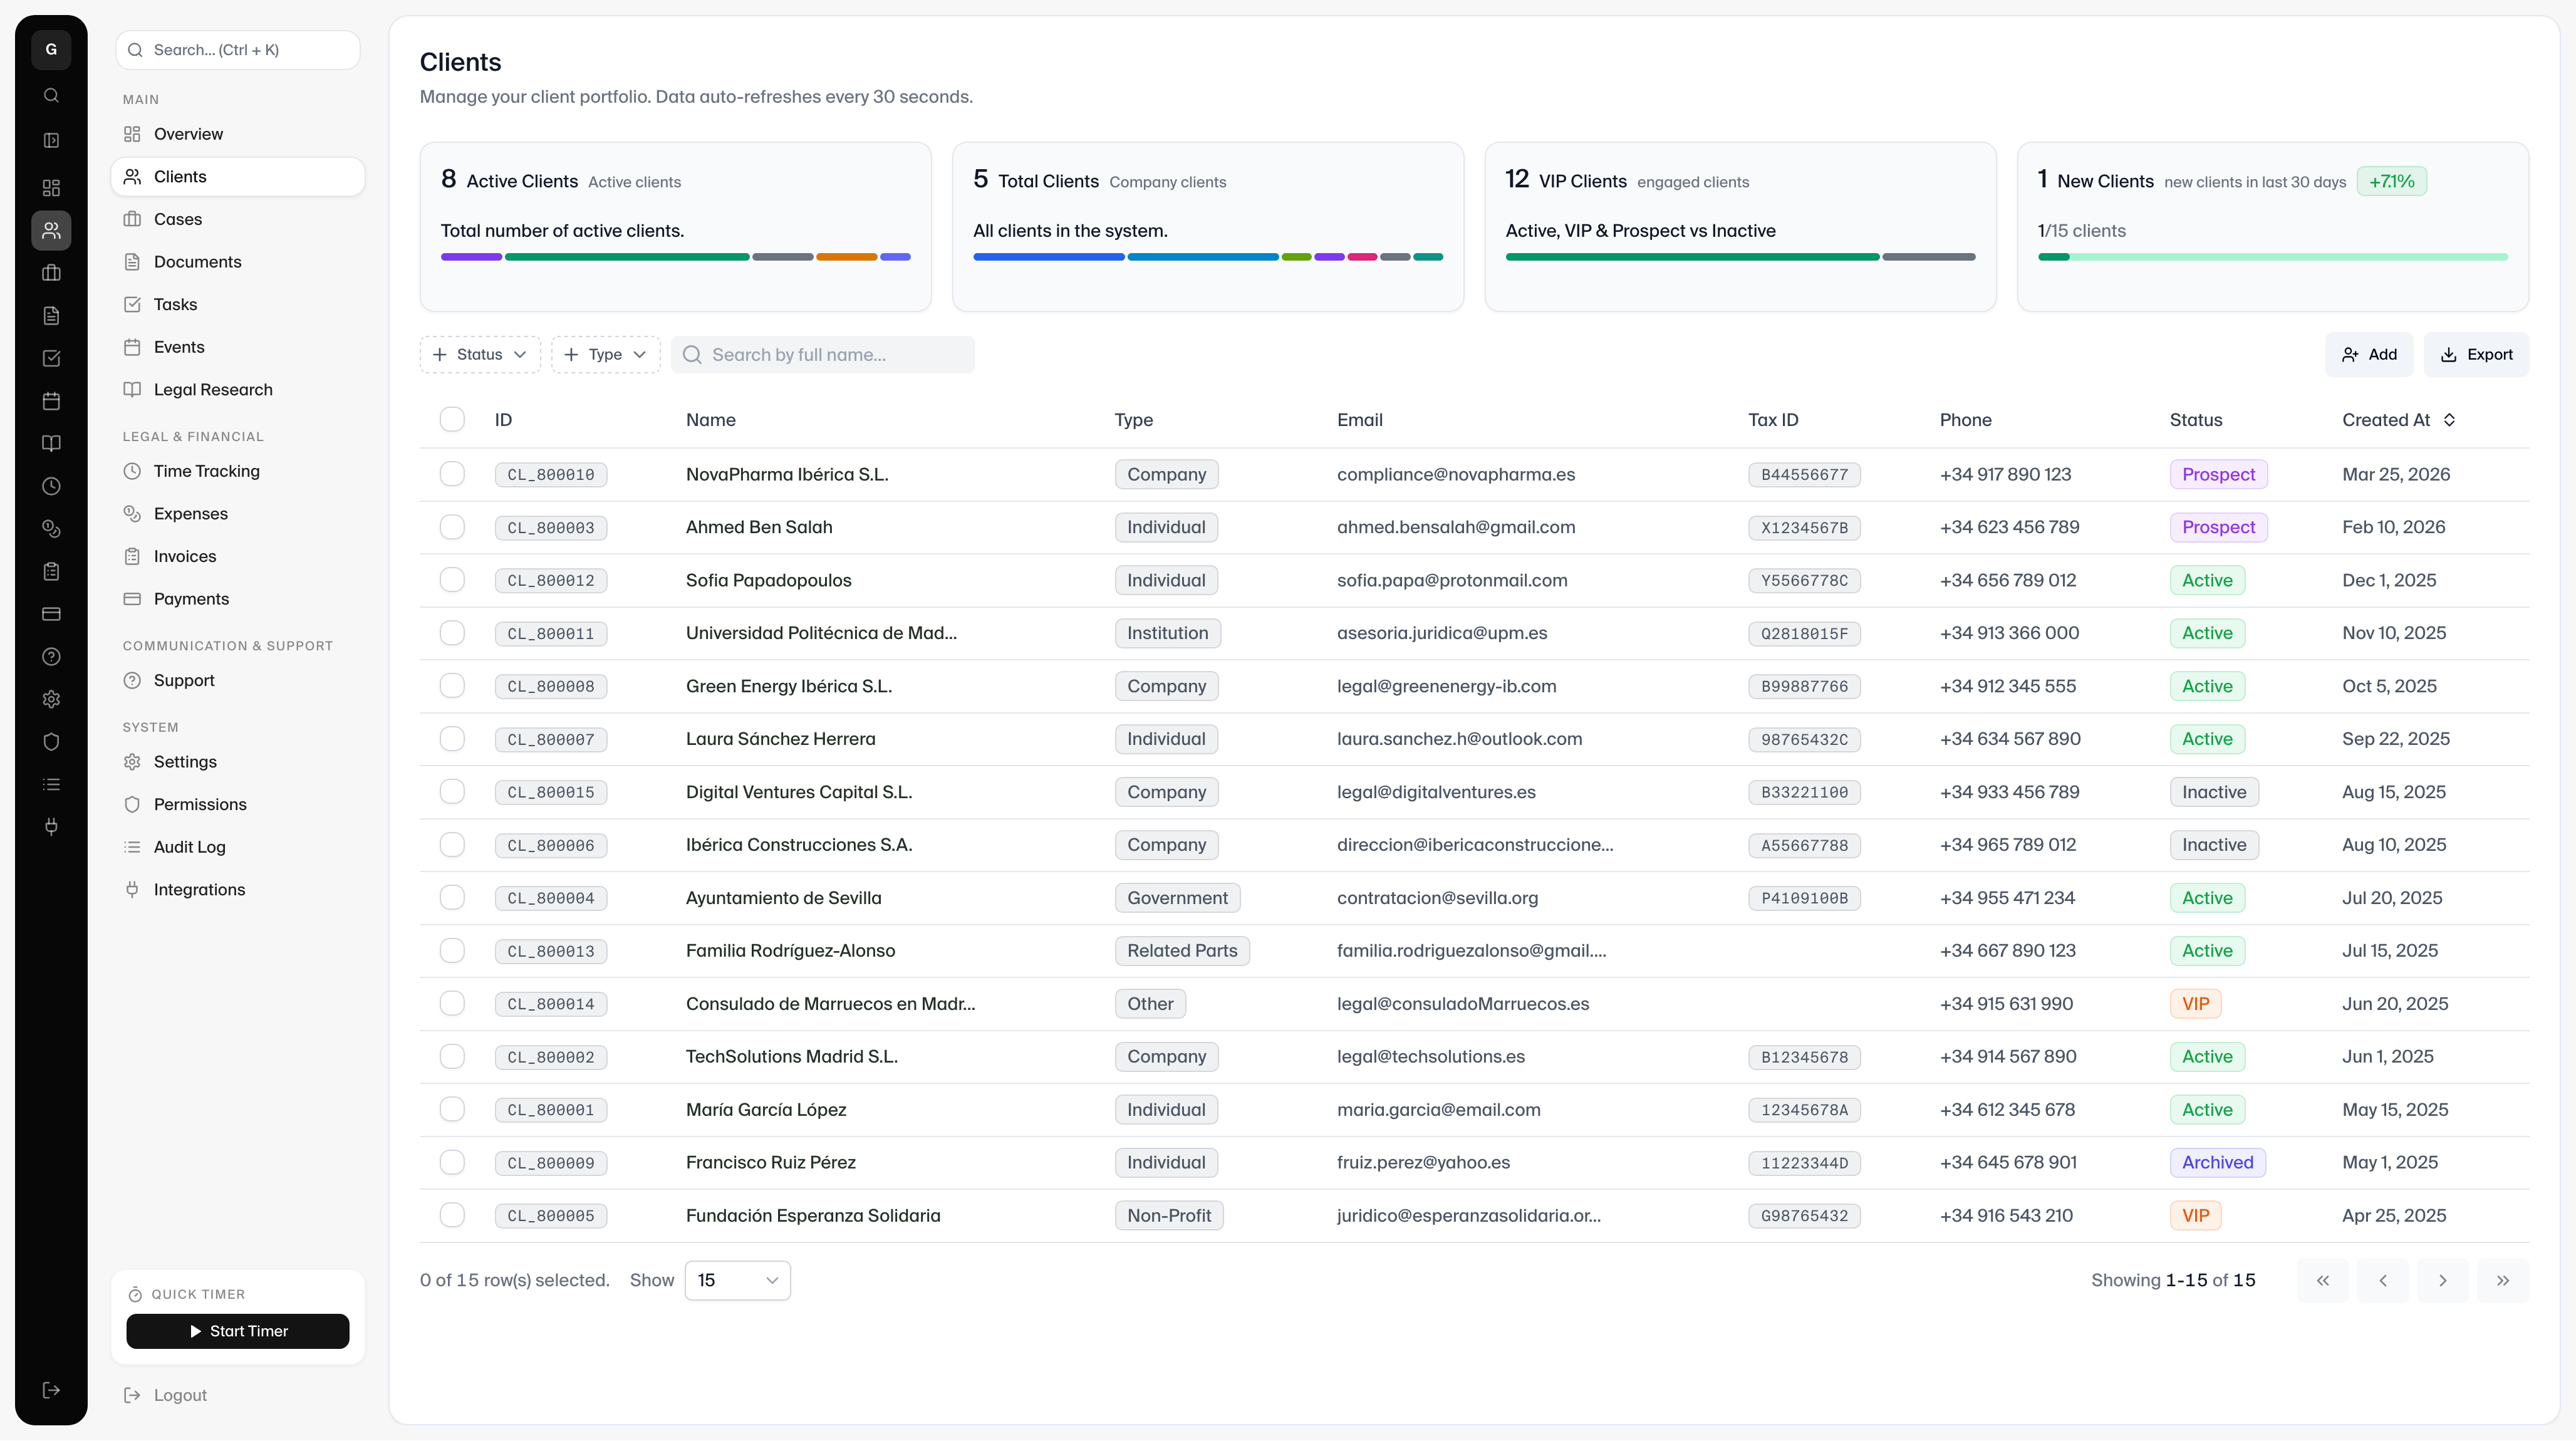Sort by the Created At arrows icon
This screenshot has width=2576, height=1441.
(x=2449, y=420)
